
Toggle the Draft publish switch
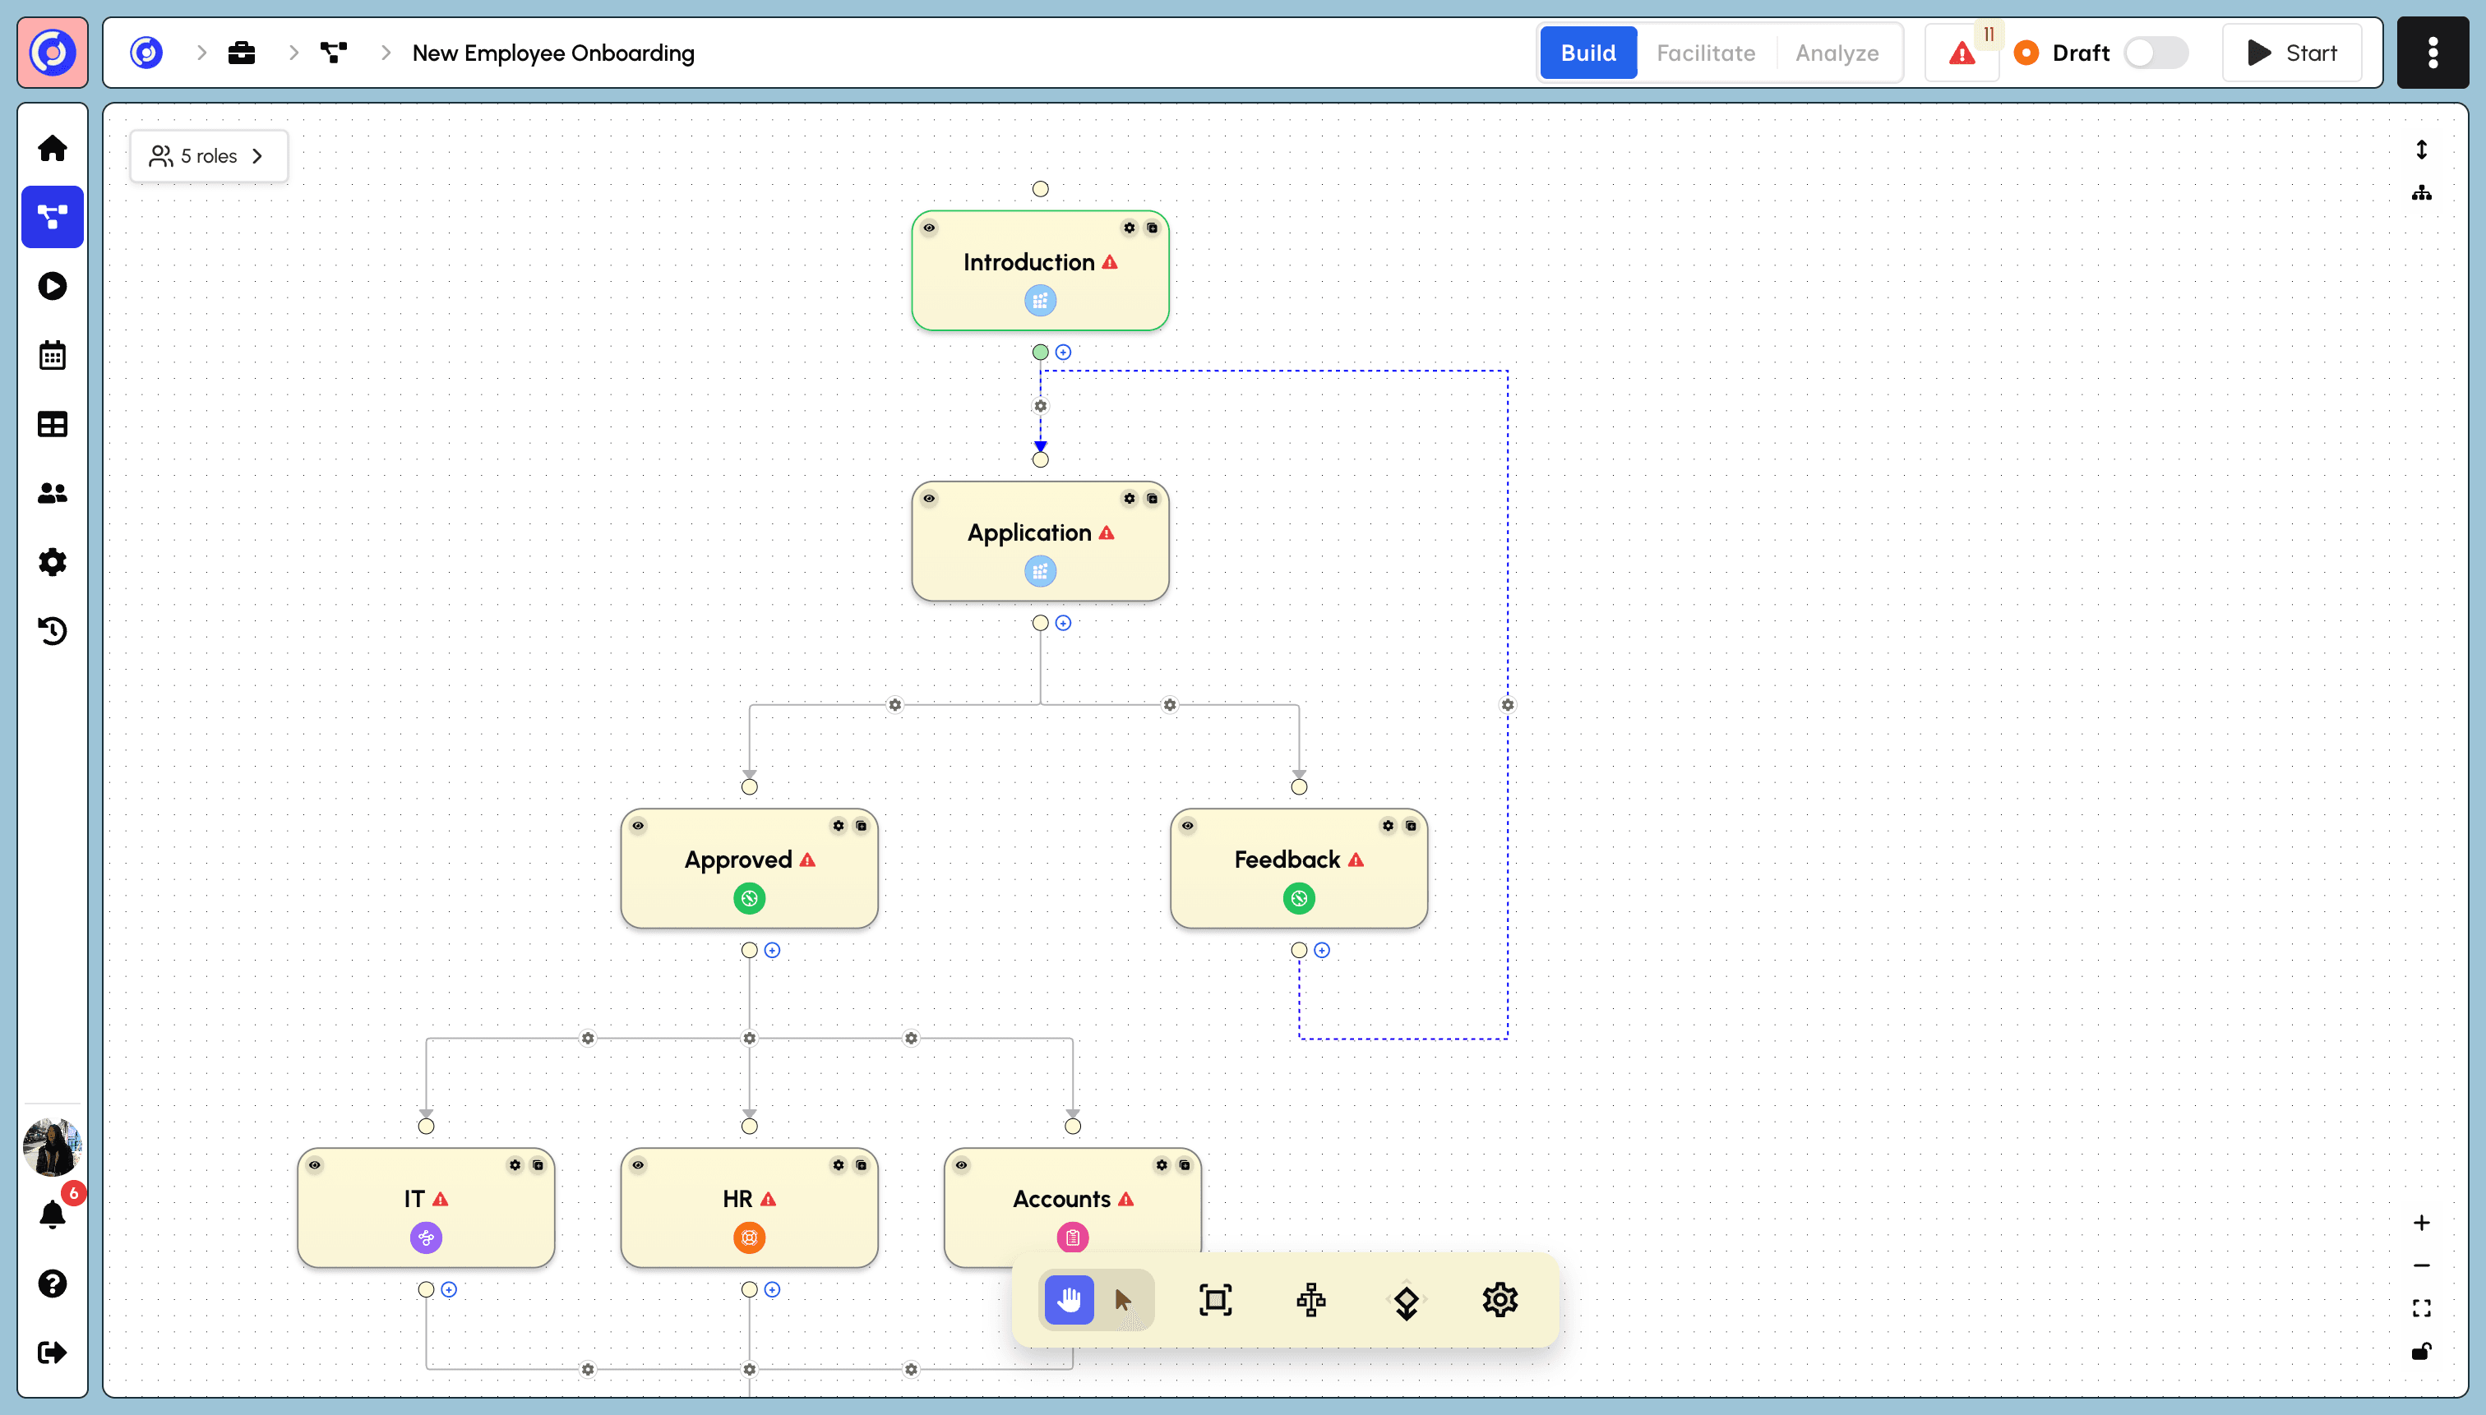[x=2156, y=53]
